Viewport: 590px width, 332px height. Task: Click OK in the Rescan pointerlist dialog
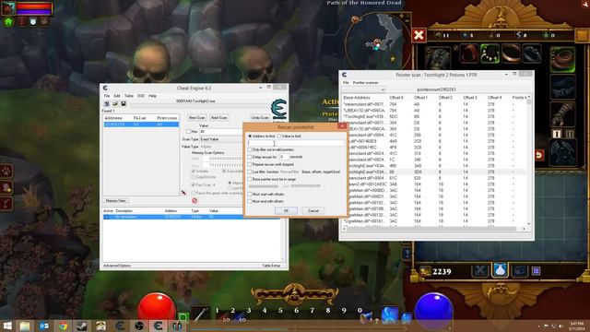[286, 211]
